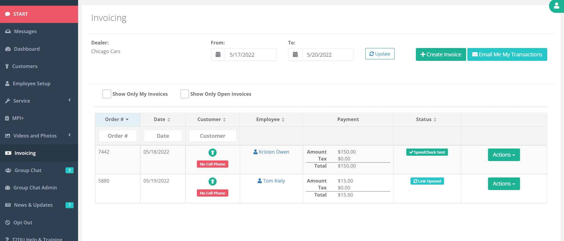Click the Link Opened status badge

tap(427, 181)
